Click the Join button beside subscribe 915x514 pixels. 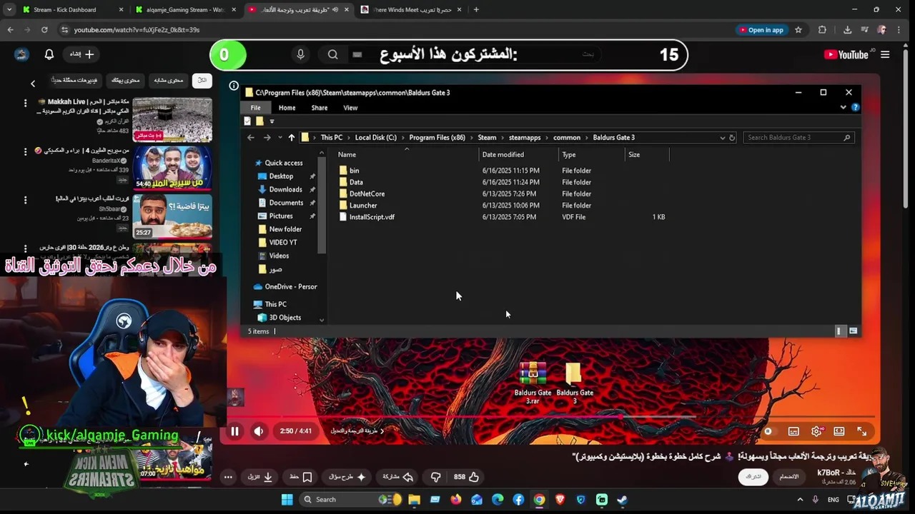(x=789, y=476)
